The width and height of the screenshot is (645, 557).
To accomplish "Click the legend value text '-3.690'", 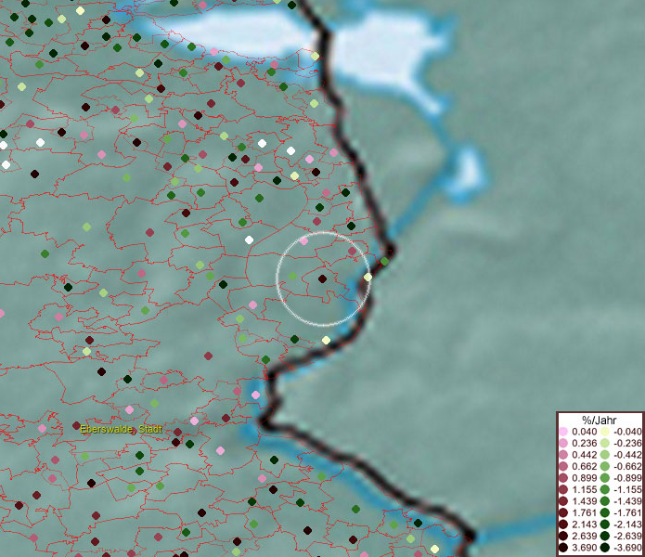I will [627, 548].
